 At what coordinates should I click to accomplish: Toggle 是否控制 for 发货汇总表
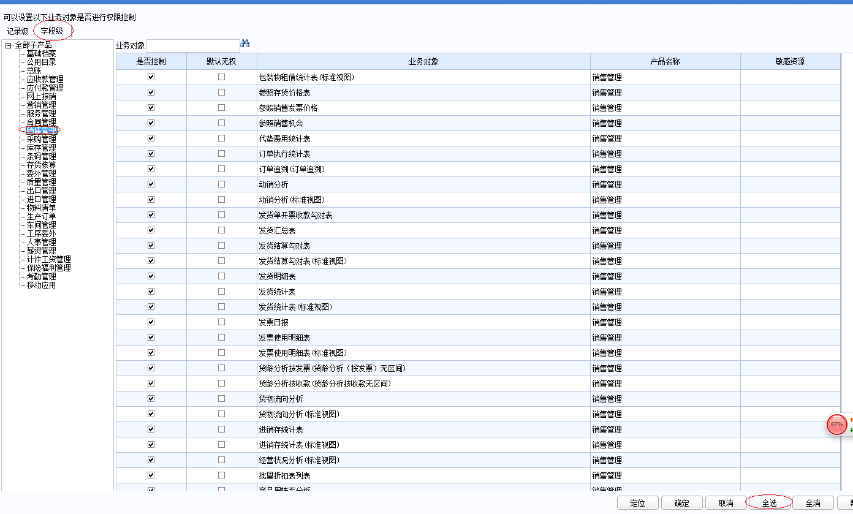pos(151,230)
